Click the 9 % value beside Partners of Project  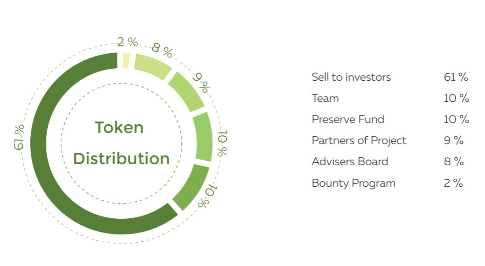coord(453,140)
